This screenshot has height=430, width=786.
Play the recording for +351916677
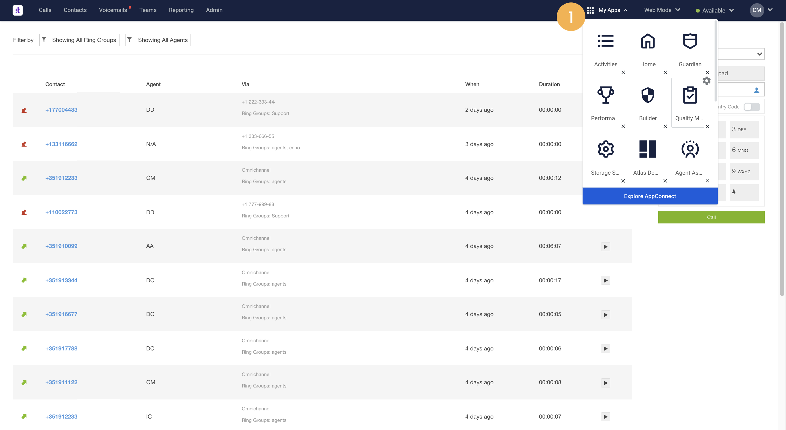click(605, 314)
